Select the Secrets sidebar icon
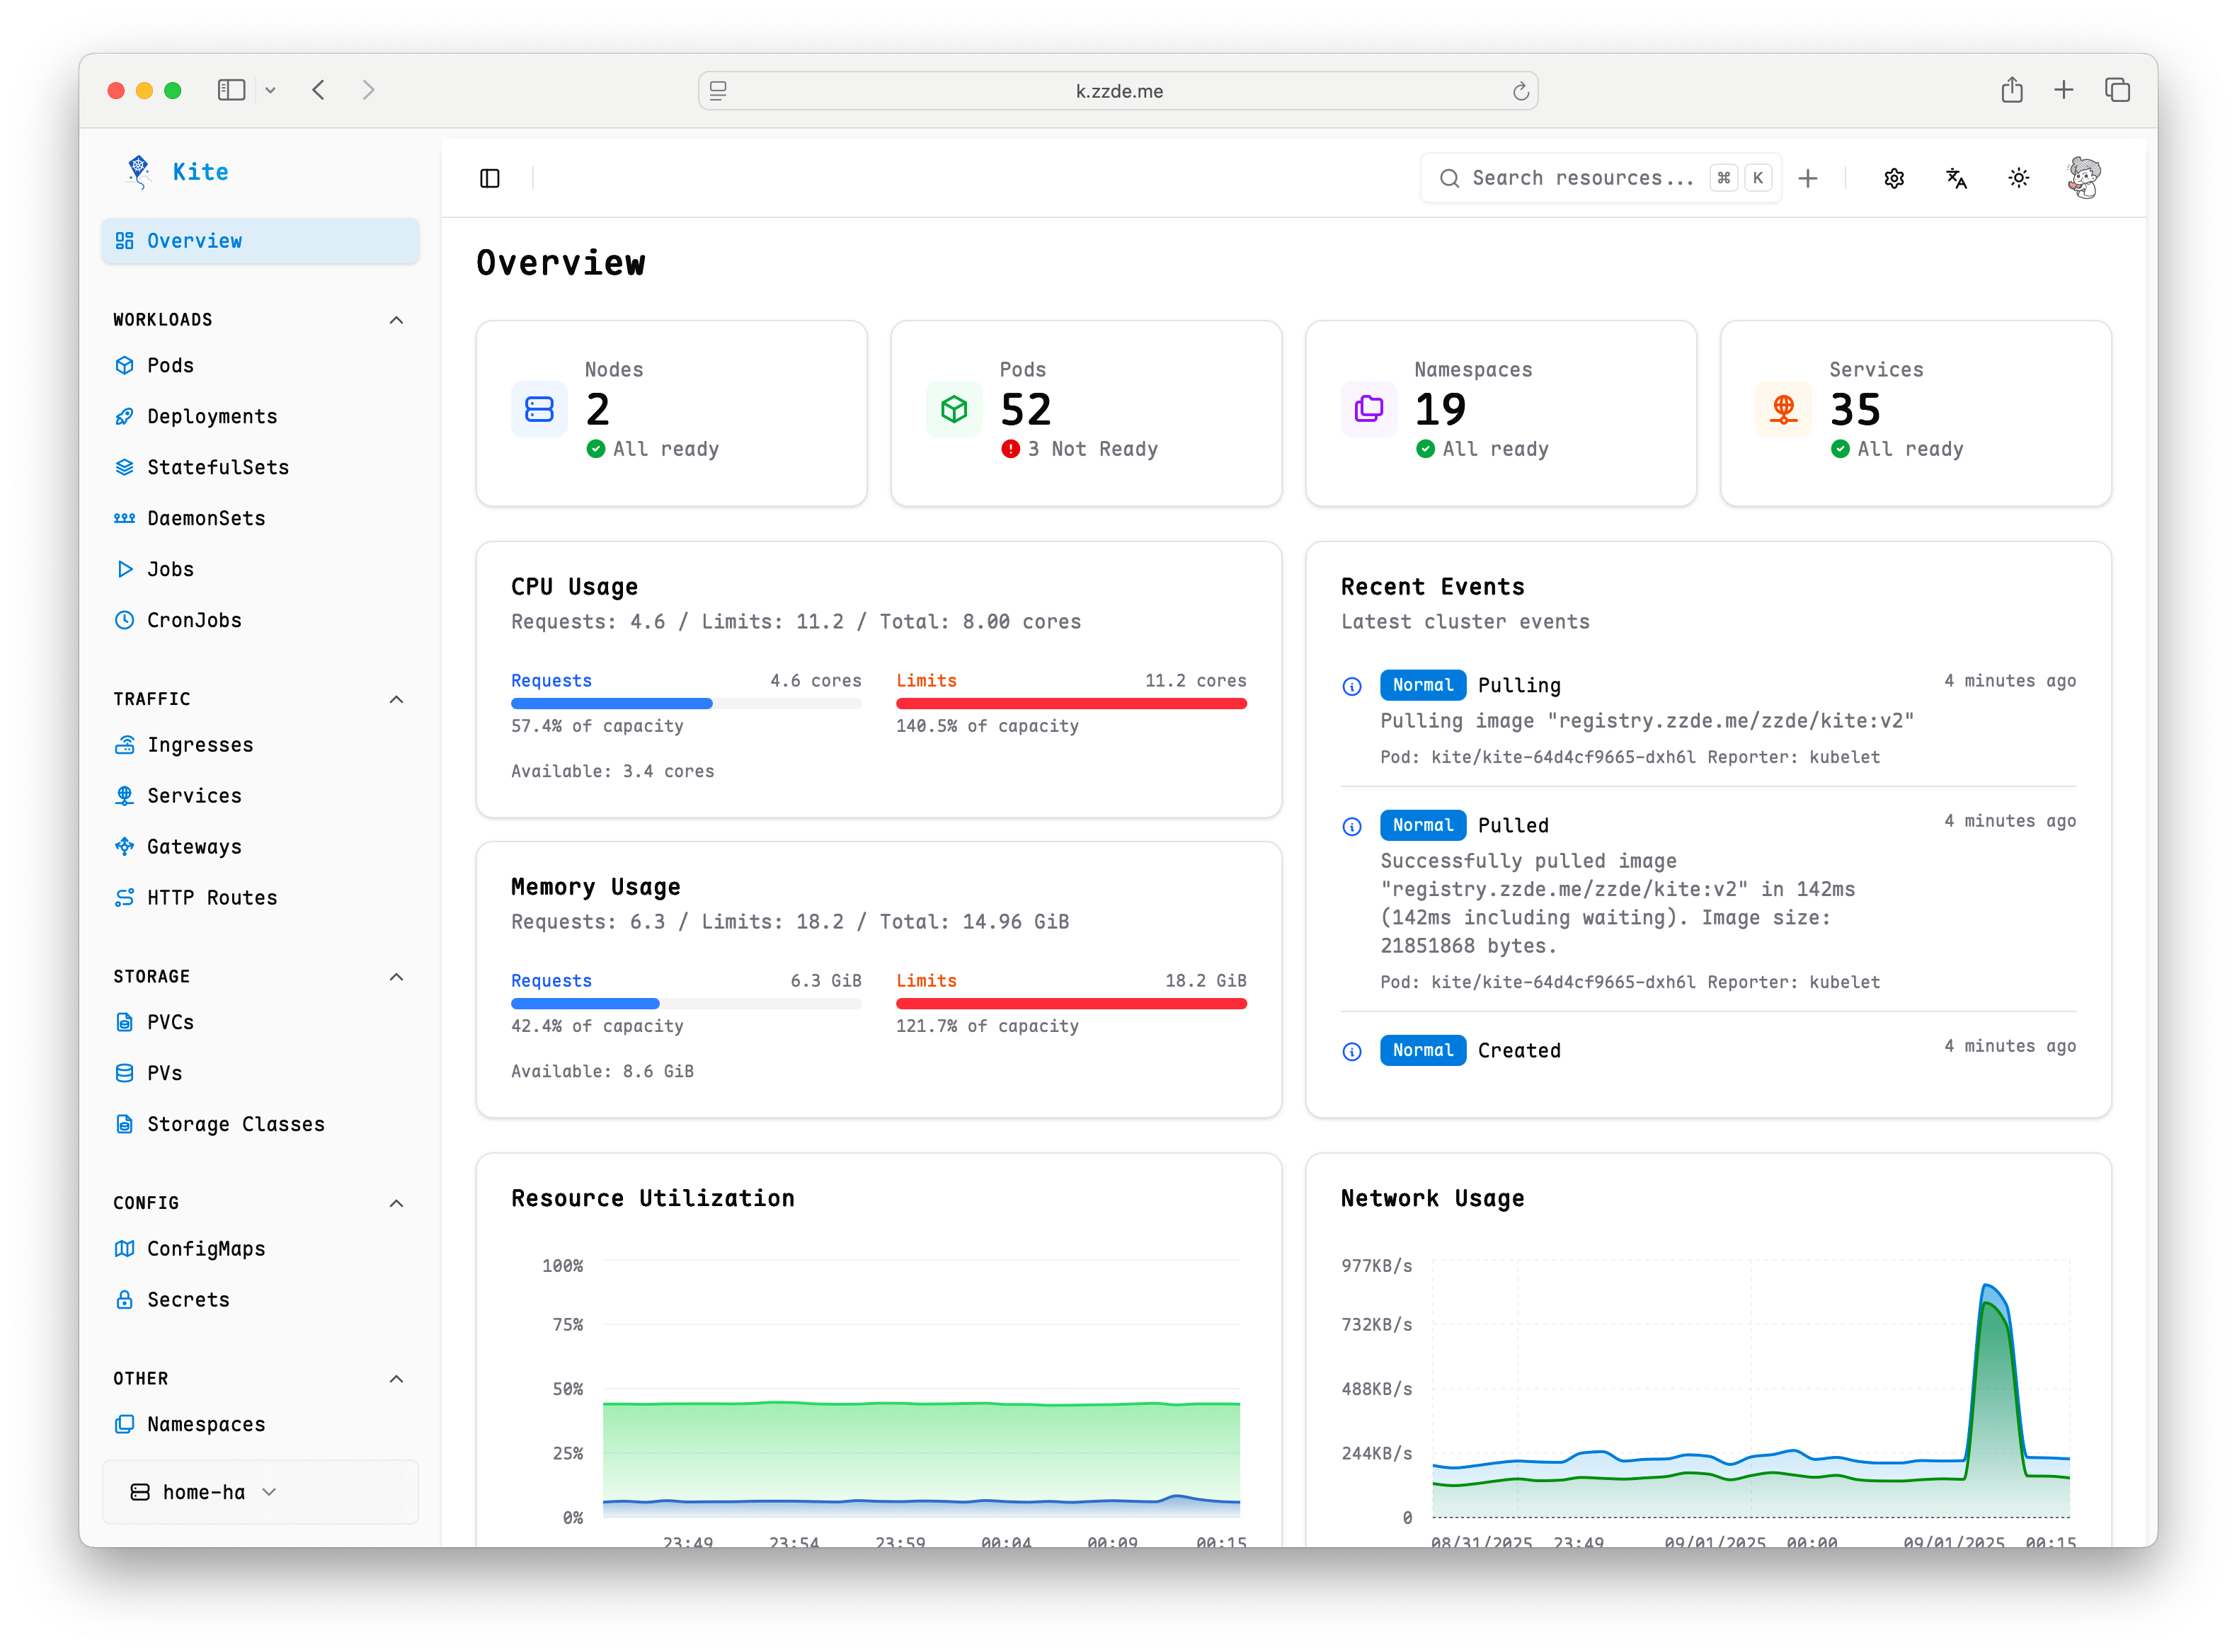Viewport: 2237px width, 1652px height. tap(124, 1299)
